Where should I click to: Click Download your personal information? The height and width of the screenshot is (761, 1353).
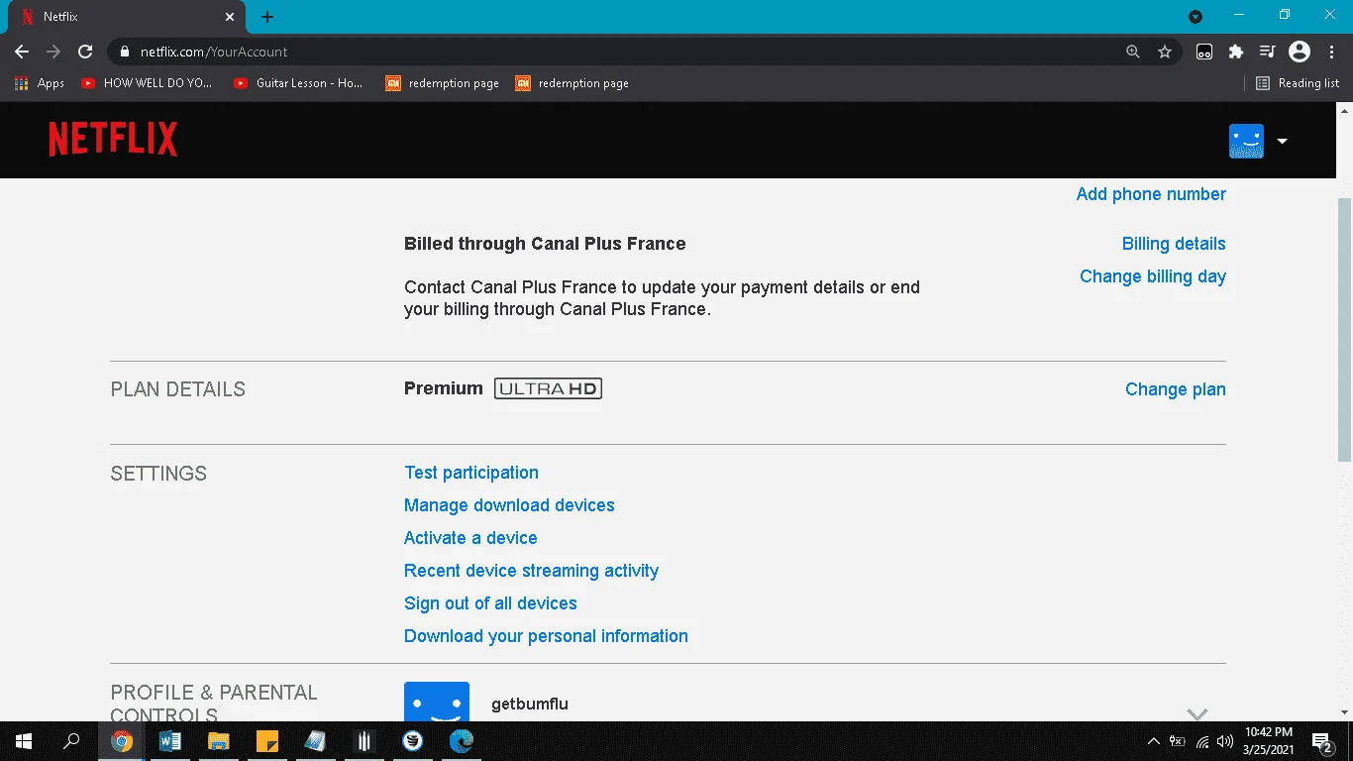[546, 636]
